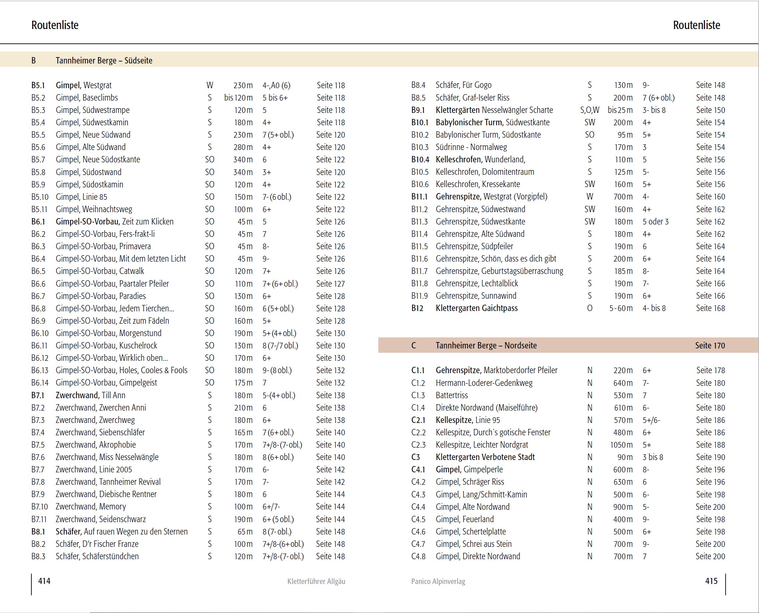This screenshot has width=759, height=613.
Task: Click 'Gimpel-SO-Vorbau, Kuschelrock' entry
Action: click(106, 345)
